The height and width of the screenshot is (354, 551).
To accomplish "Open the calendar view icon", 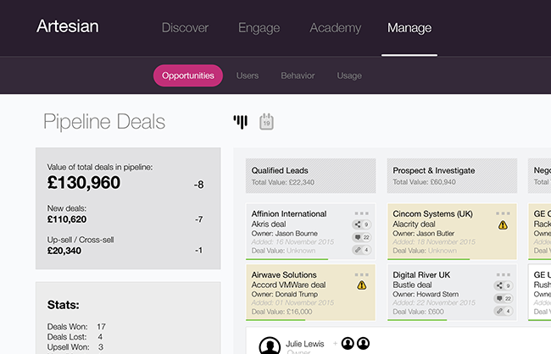I will coord(266,122).
